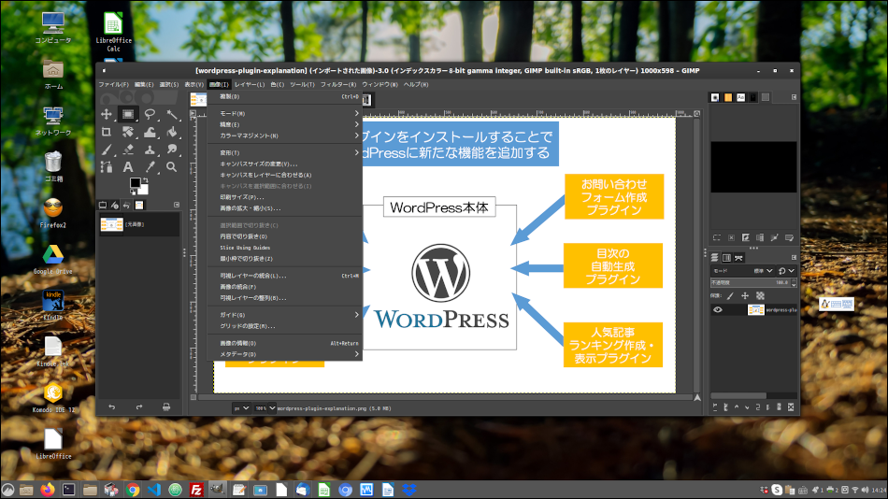888x499 pixels.
Task: Expand the ガイド(G) submenu
Action: click(x=285, y=315)
